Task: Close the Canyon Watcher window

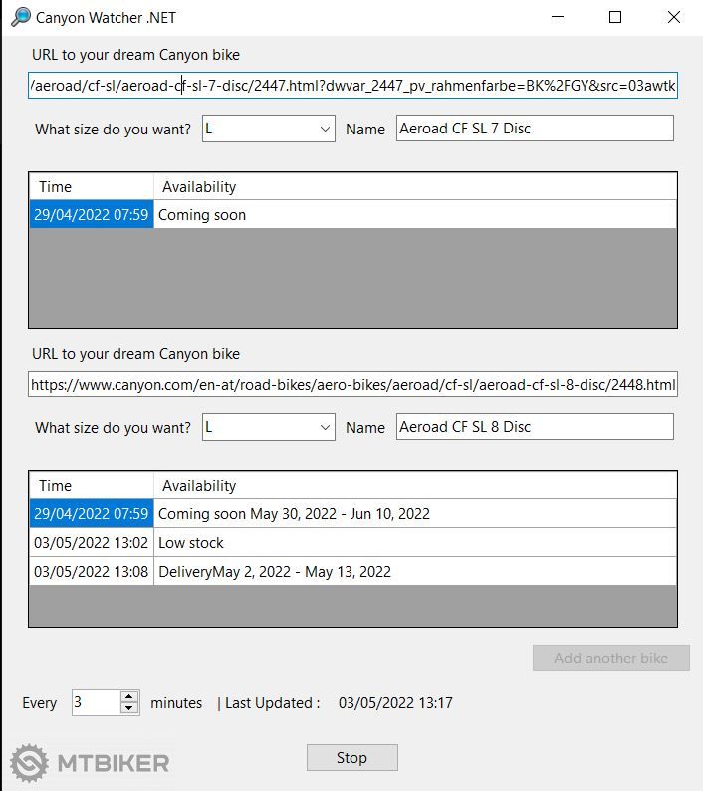Action: [673, 17]
